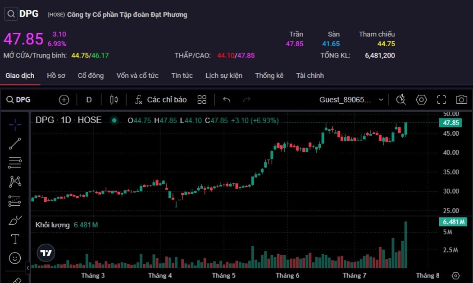Select the brush drawing tool
This screenshot has width=473, height=283.
pyautogui.click(x=15, y=220)
